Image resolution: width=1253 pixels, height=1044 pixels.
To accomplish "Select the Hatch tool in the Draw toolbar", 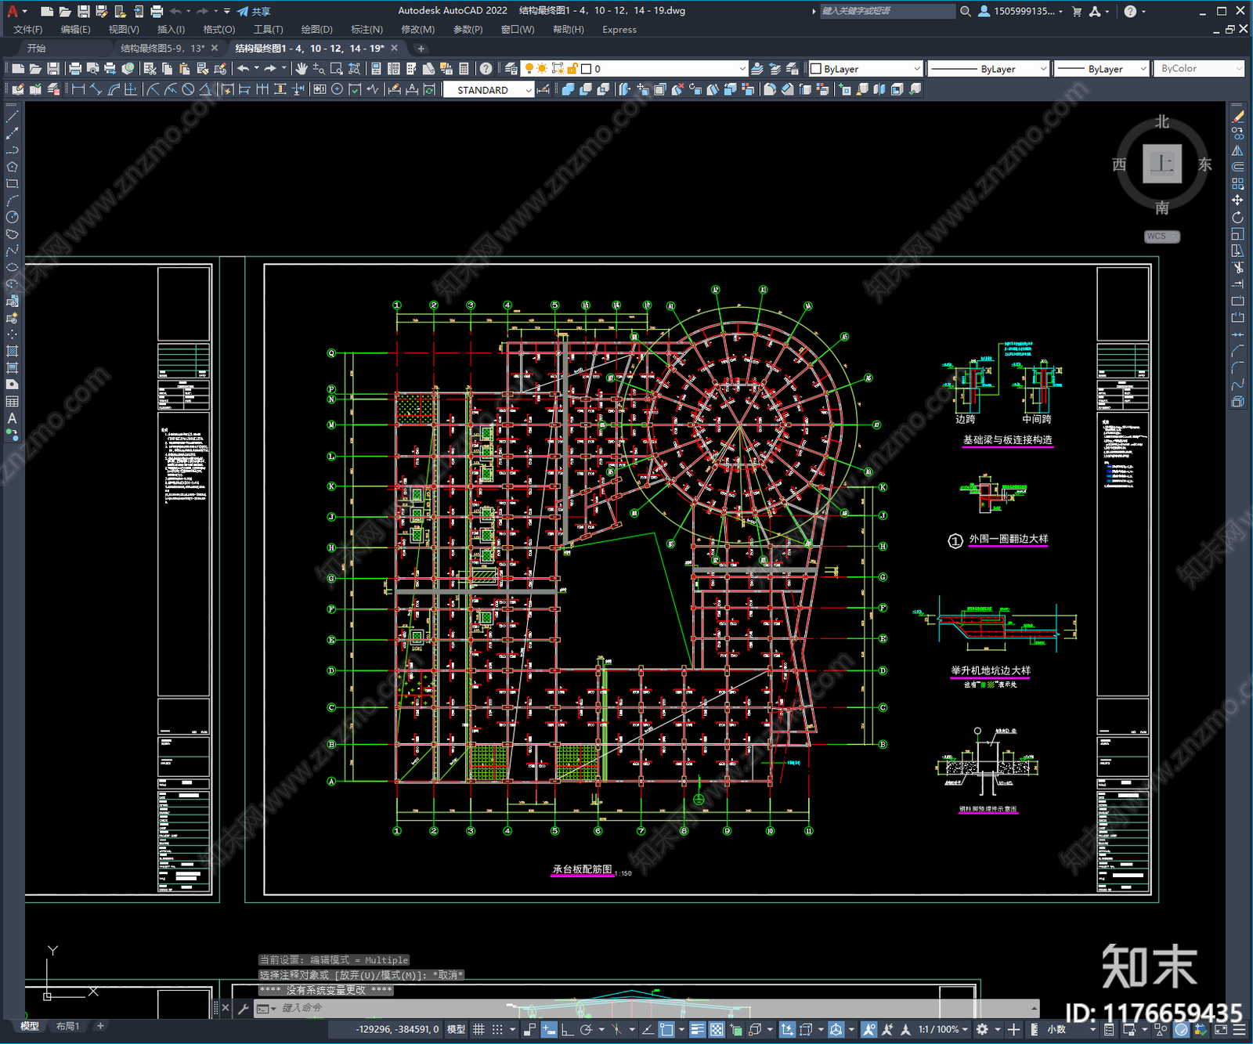I will (12, 351).
